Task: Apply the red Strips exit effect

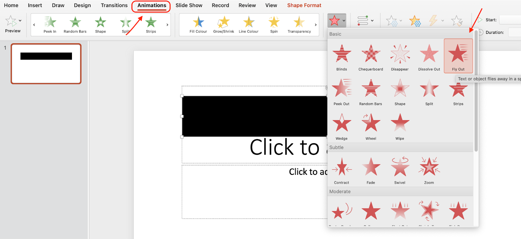Action: (x=458, y=94)
